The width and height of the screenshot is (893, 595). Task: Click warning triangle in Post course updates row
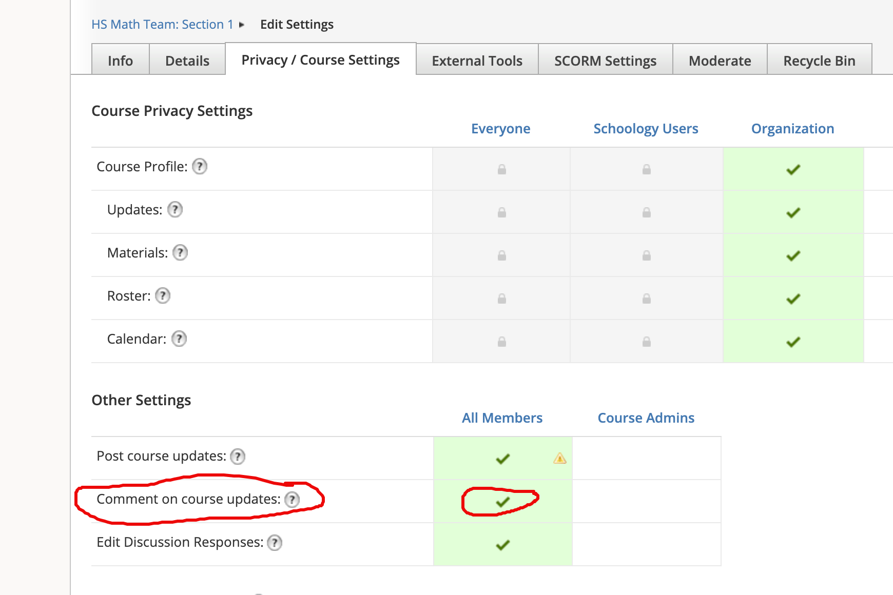pos(560,458)
